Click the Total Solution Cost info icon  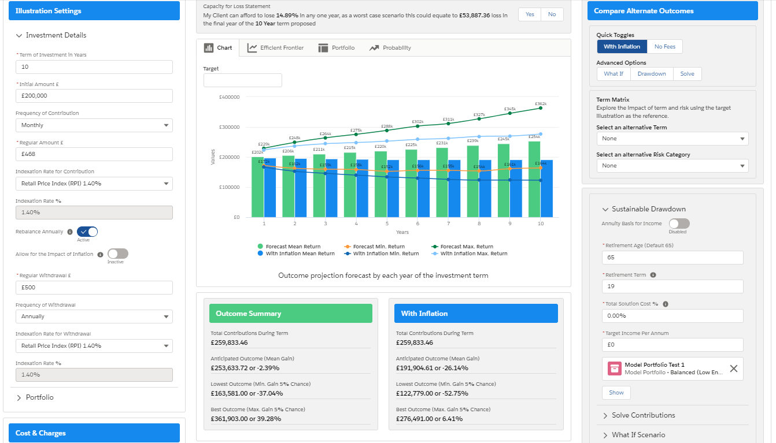click(665, 304)
